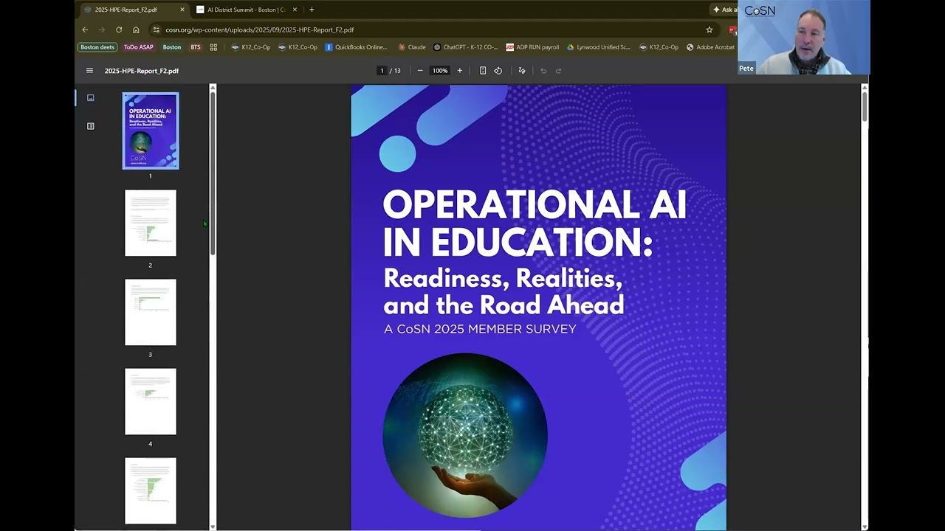
Task: Click the thumbnail scrollbar down arrow
Action: [x=213, y=527]
